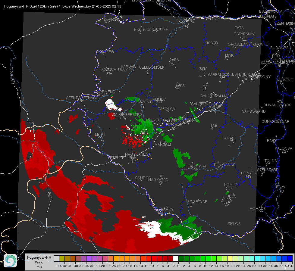Viewport: 295px width, 271px height.
Task: Click the CELLDÖMÖLK label
Action: pyautogui.click(x=152, y=67)
